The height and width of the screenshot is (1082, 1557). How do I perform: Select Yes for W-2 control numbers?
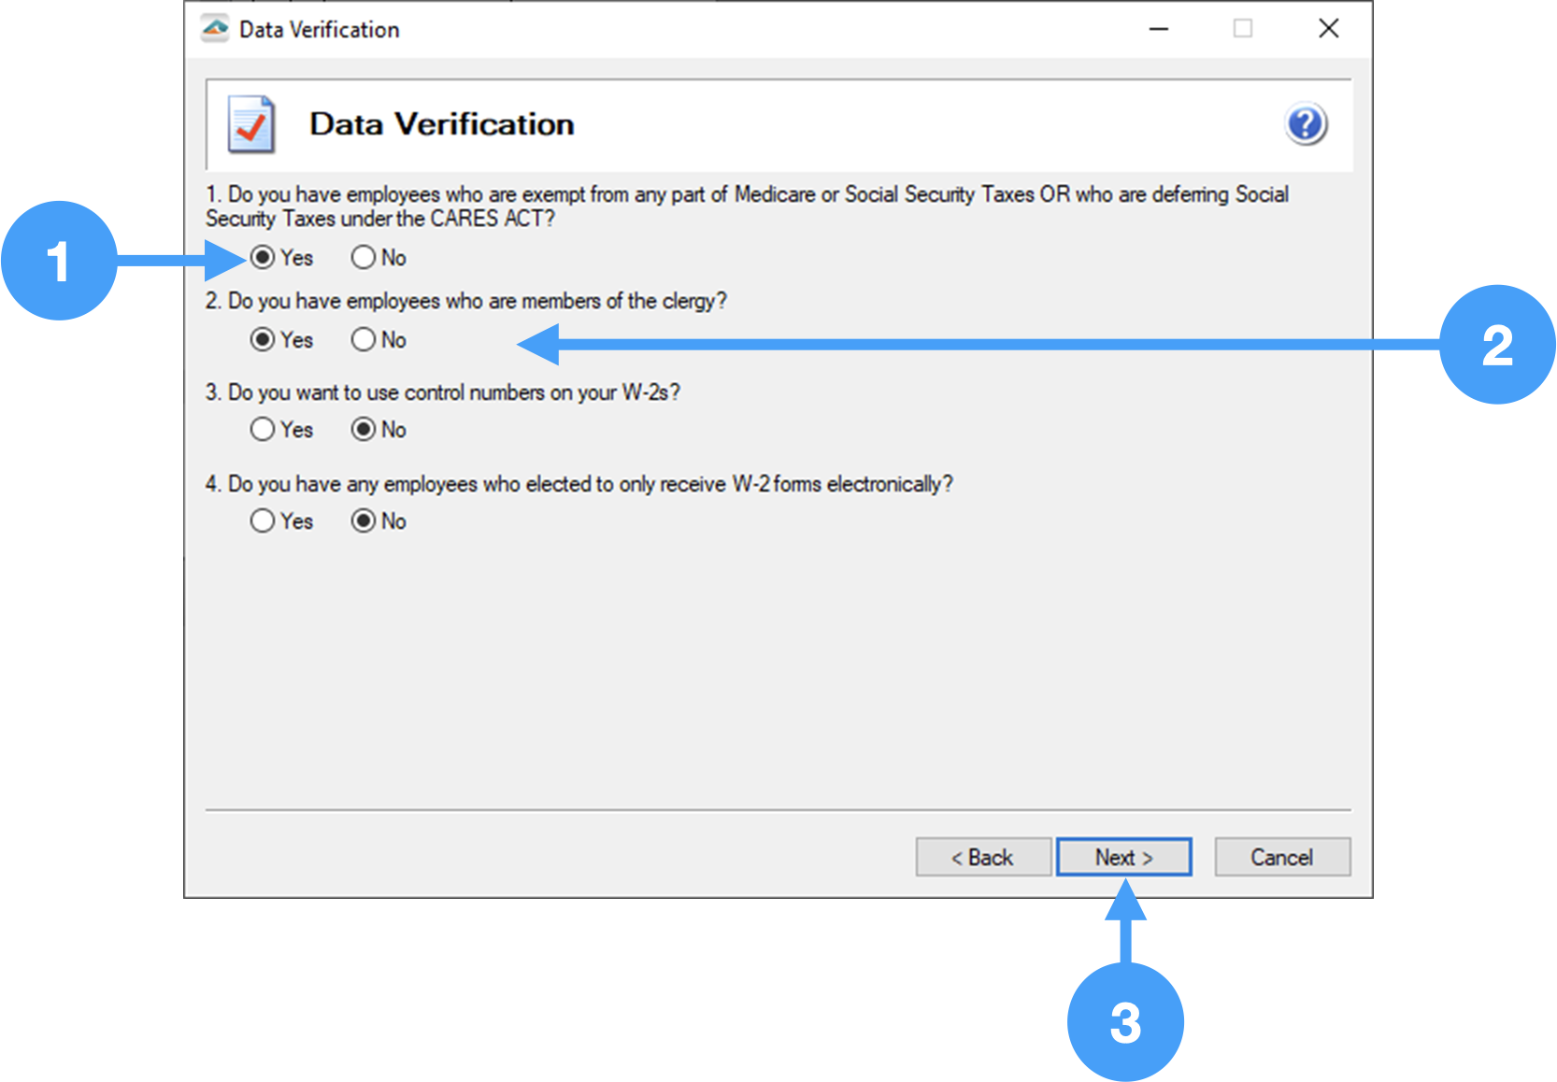tap(263, 429)
